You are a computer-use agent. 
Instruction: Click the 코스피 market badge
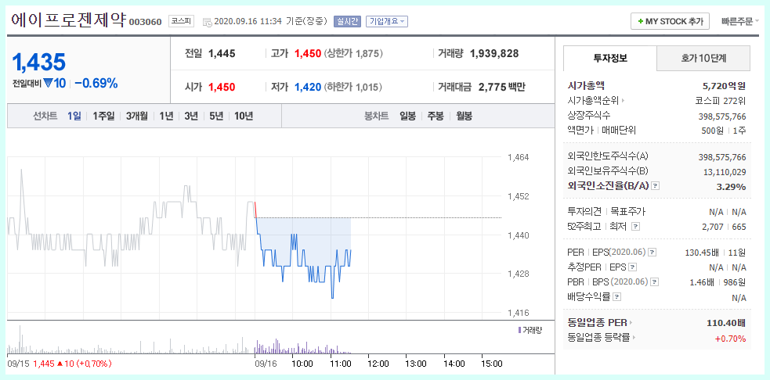point(181,21)
